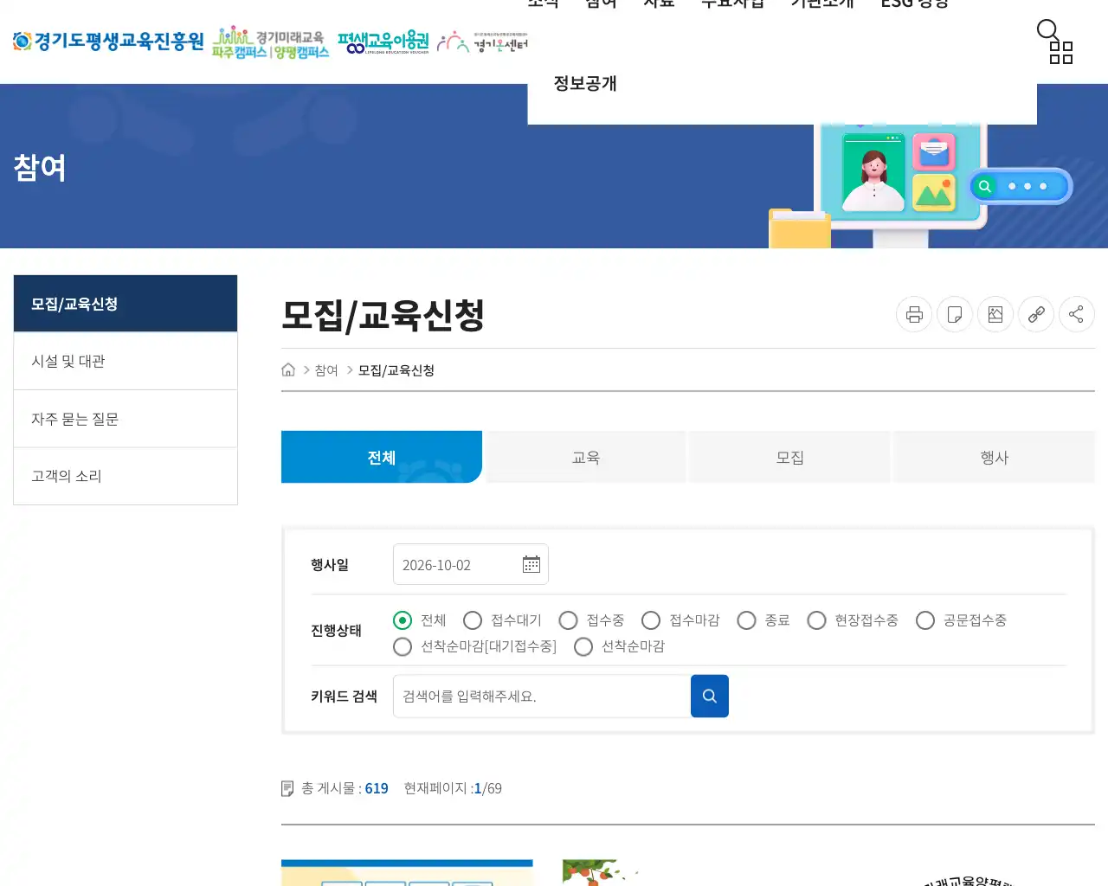Image resolution: width=1108 pixels, height=886 pixels.
Task: Select the 전체 status radio button
Action: pos(403,620)
